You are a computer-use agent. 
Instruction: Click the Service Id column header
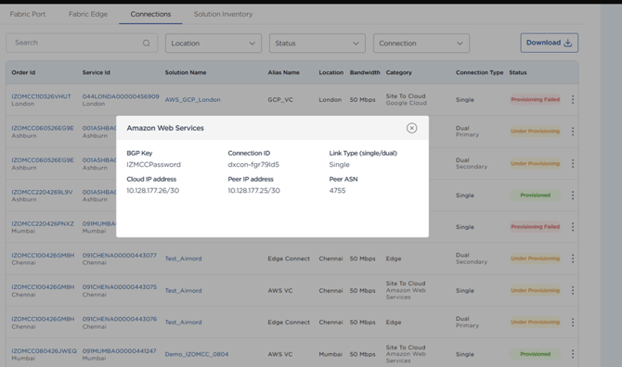click(97, 72)
